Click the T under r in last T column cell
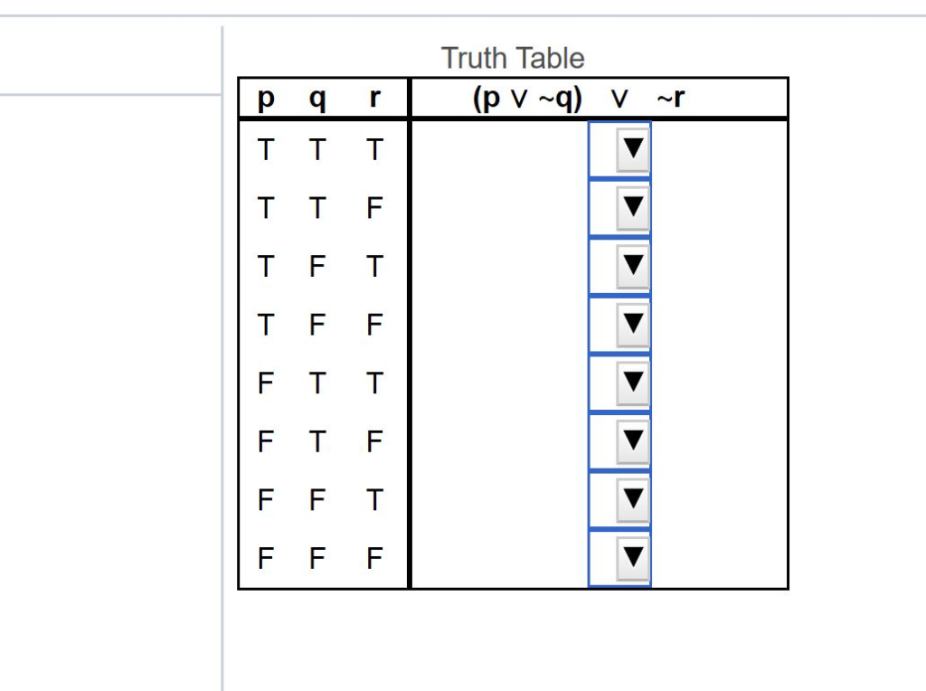The image size is (926, 691). (373, 499)
